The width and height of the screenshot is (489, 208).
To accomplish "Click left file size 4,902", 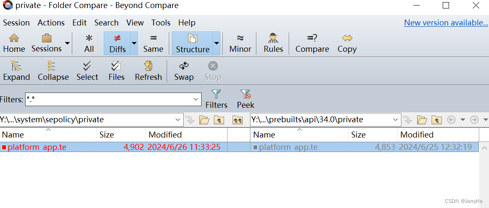I will coord(134,147).
